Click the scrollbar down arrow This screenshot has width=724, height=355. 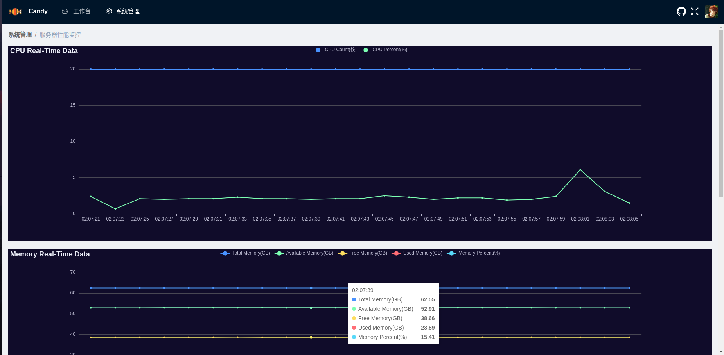721,352
